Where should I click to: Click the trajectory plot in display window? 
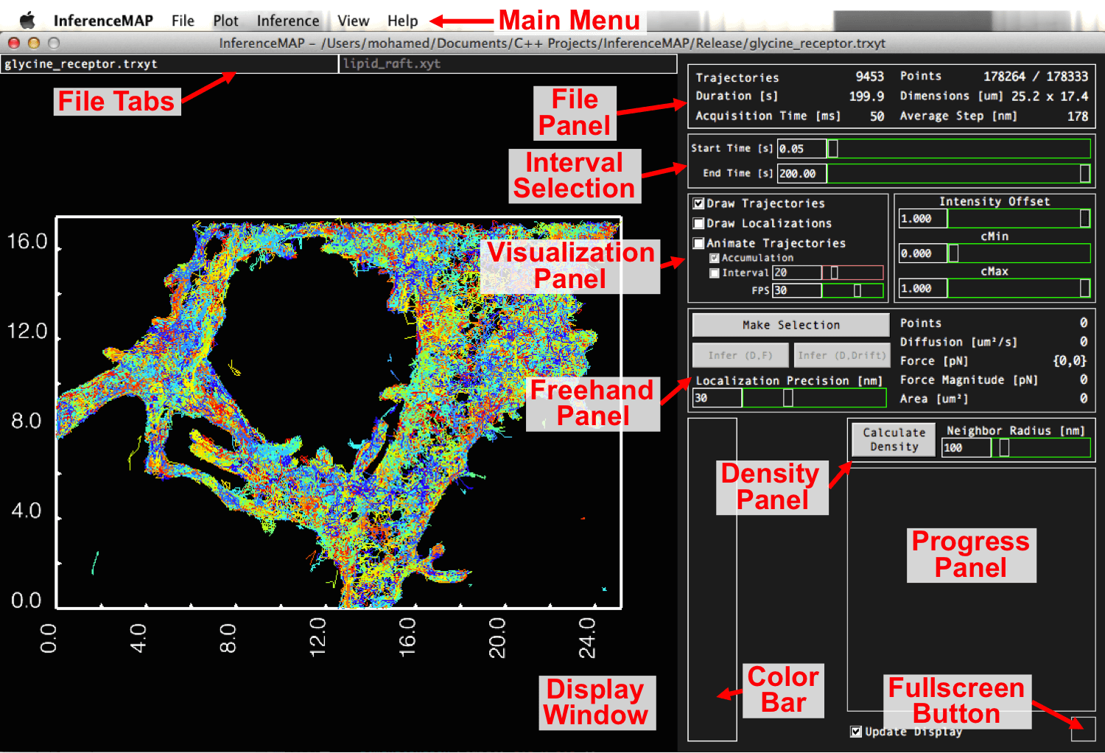[339, 413]
